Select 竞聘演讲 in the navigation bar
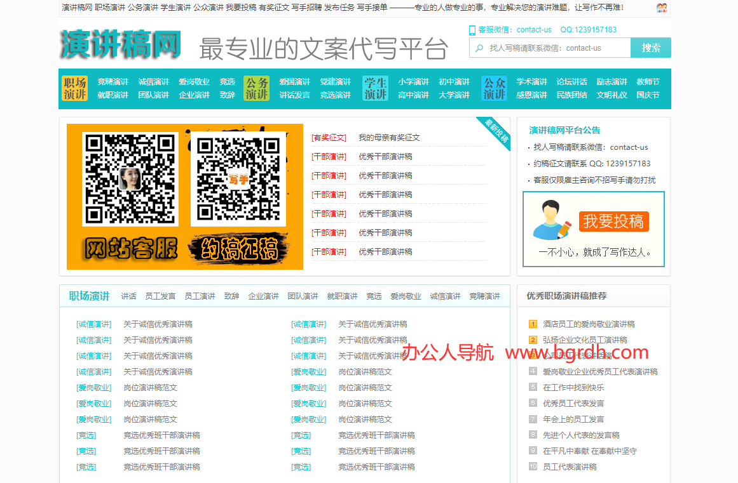This screenshot has width=738, height=483. (x=113, y=82)
